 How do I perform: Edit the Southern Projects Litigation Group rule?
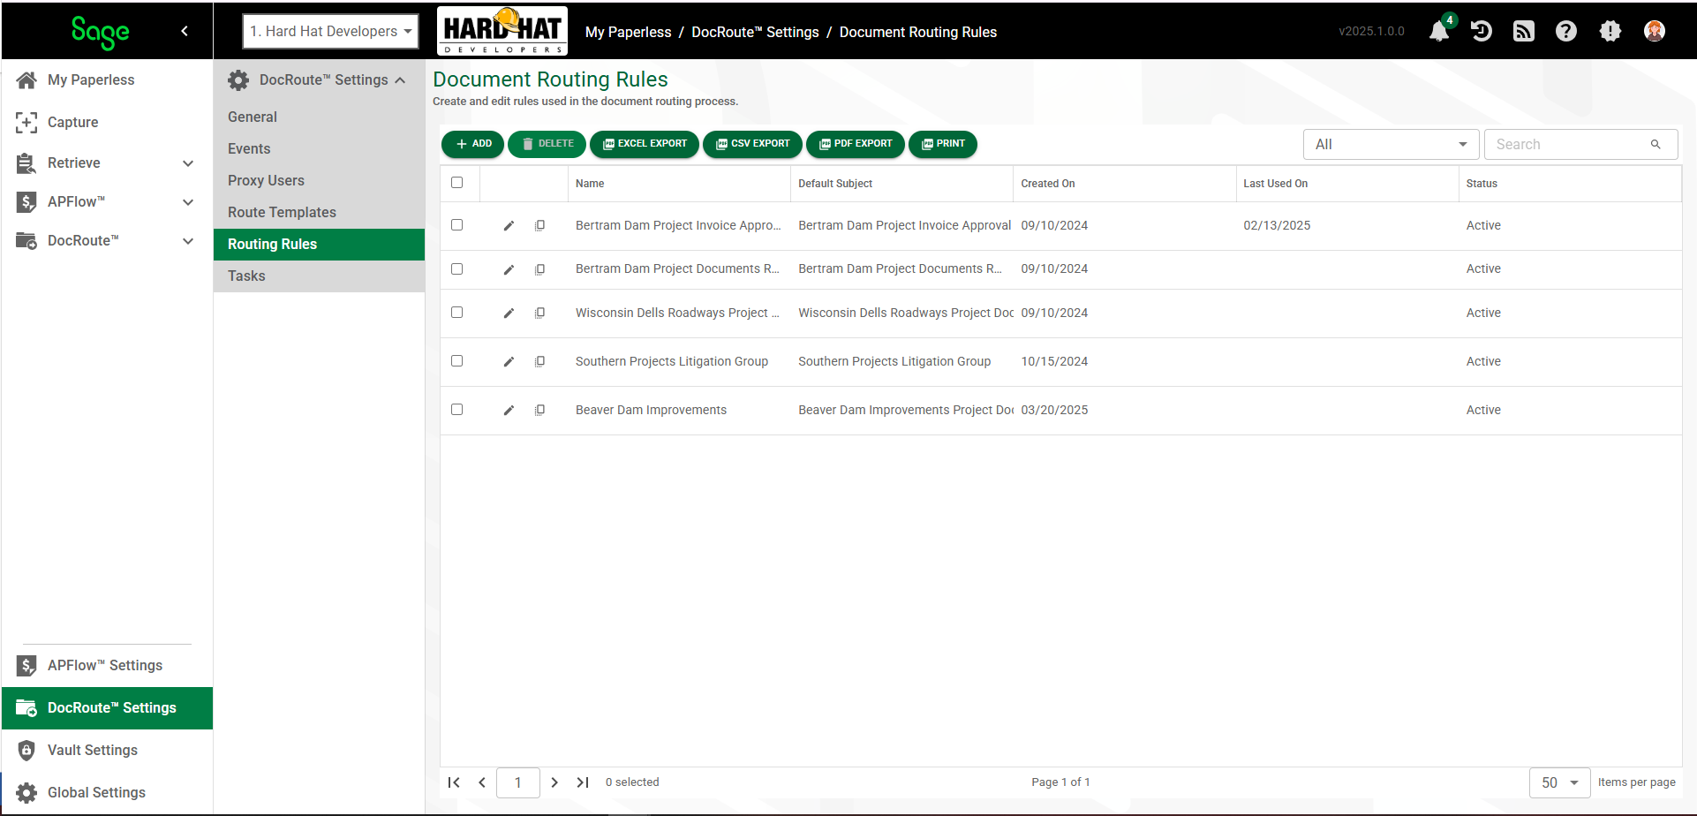pos(509,362)
